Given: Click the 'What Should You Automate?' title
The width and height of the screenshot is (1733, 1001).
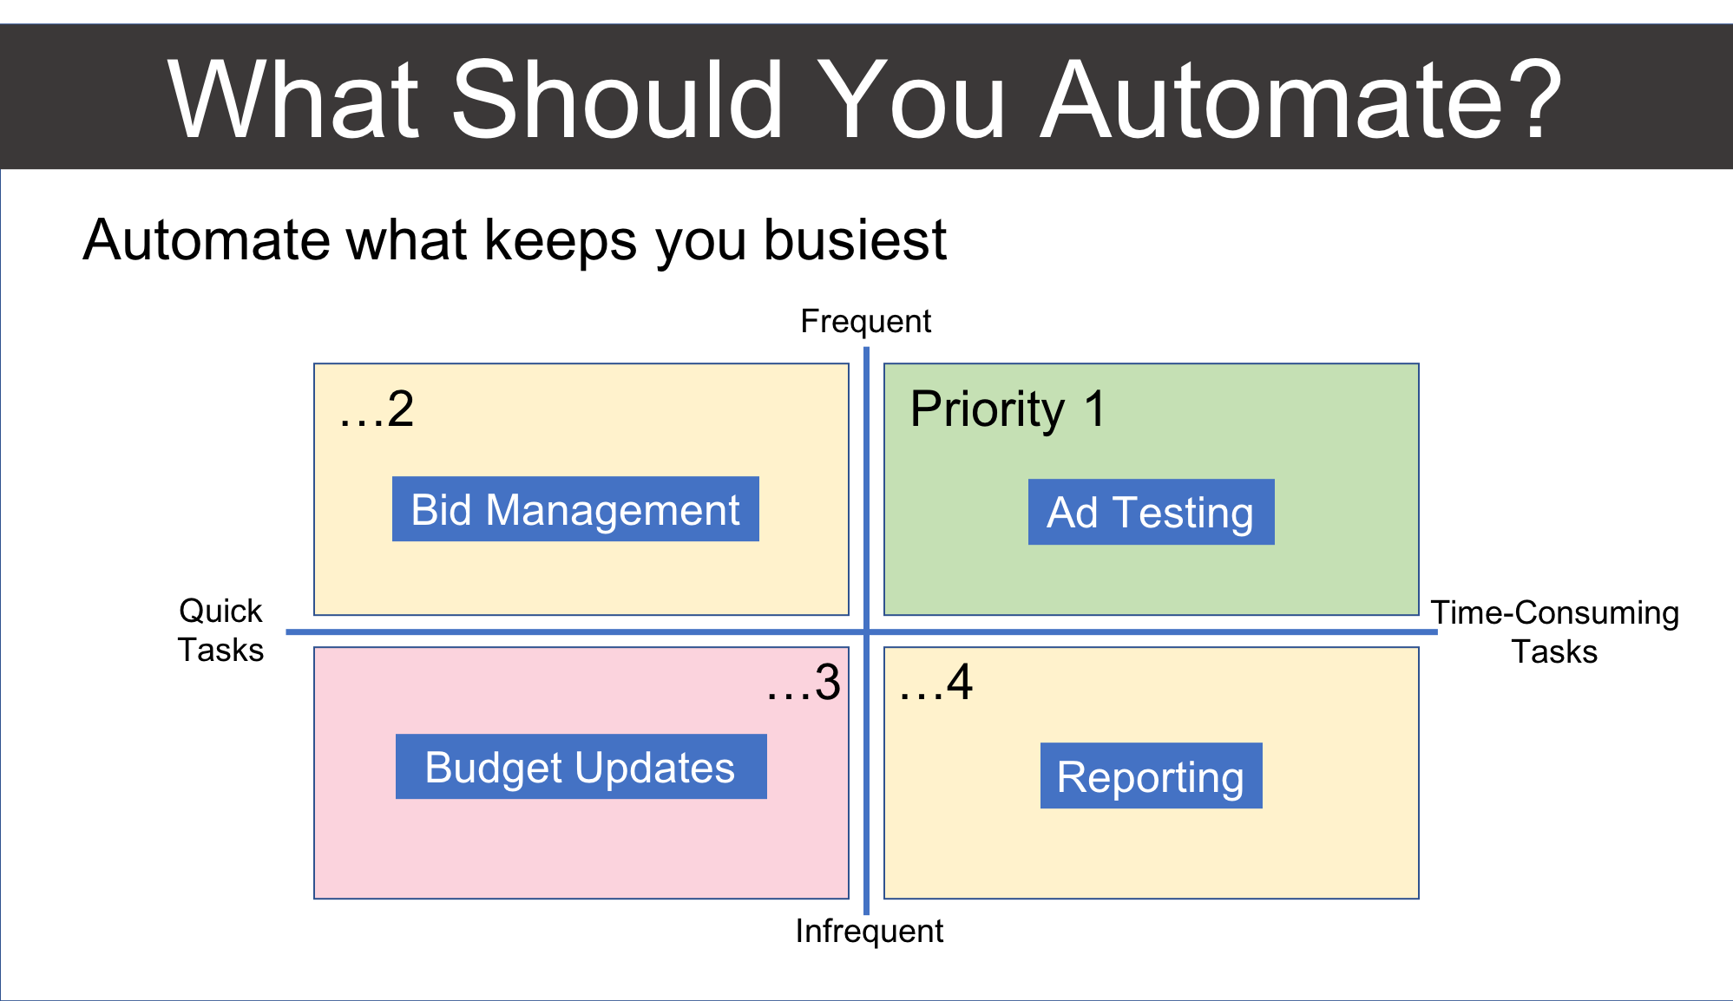Looking at the screenshot, I should (x=864, y=98).
